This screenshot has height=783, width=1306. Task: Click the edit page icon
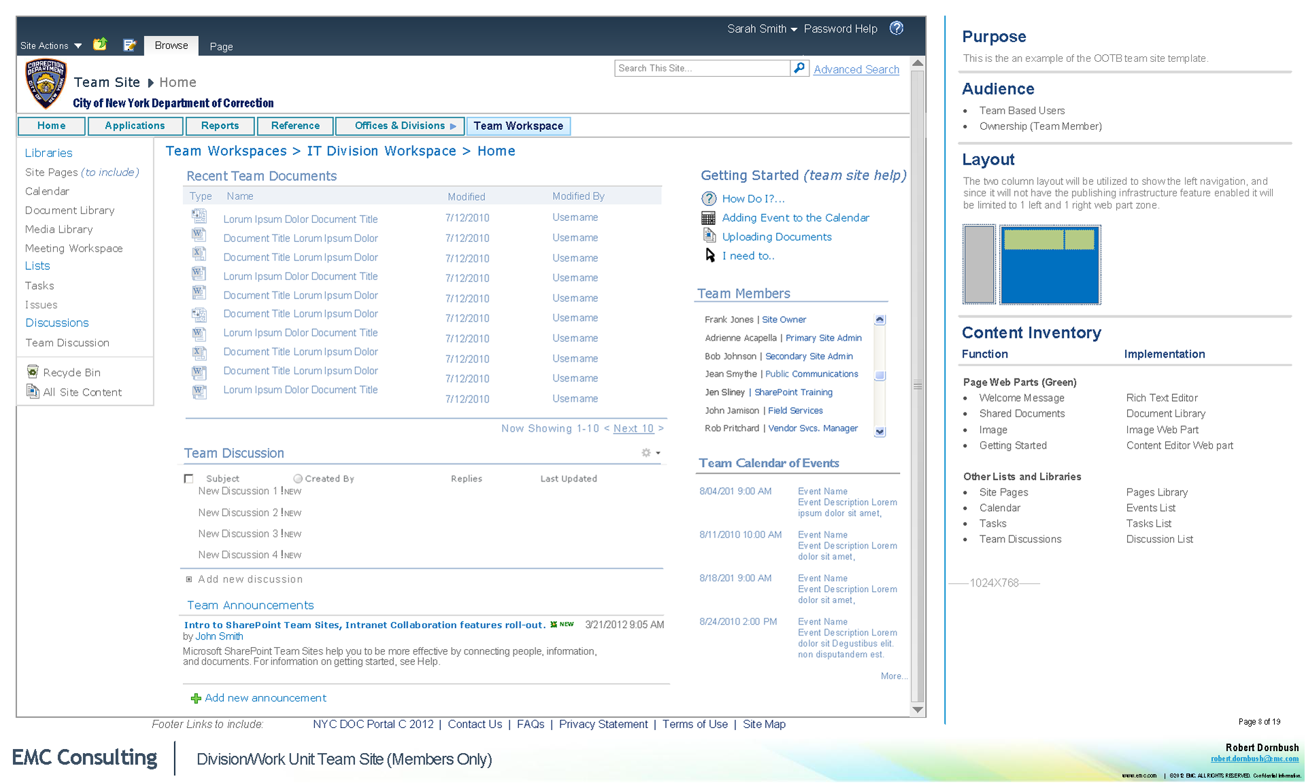coord(129,45)
